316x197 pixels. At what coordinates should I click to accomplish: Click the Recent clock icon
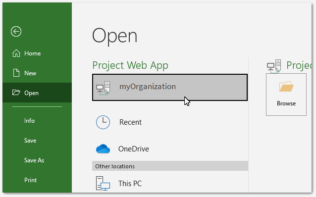(103, 122)
